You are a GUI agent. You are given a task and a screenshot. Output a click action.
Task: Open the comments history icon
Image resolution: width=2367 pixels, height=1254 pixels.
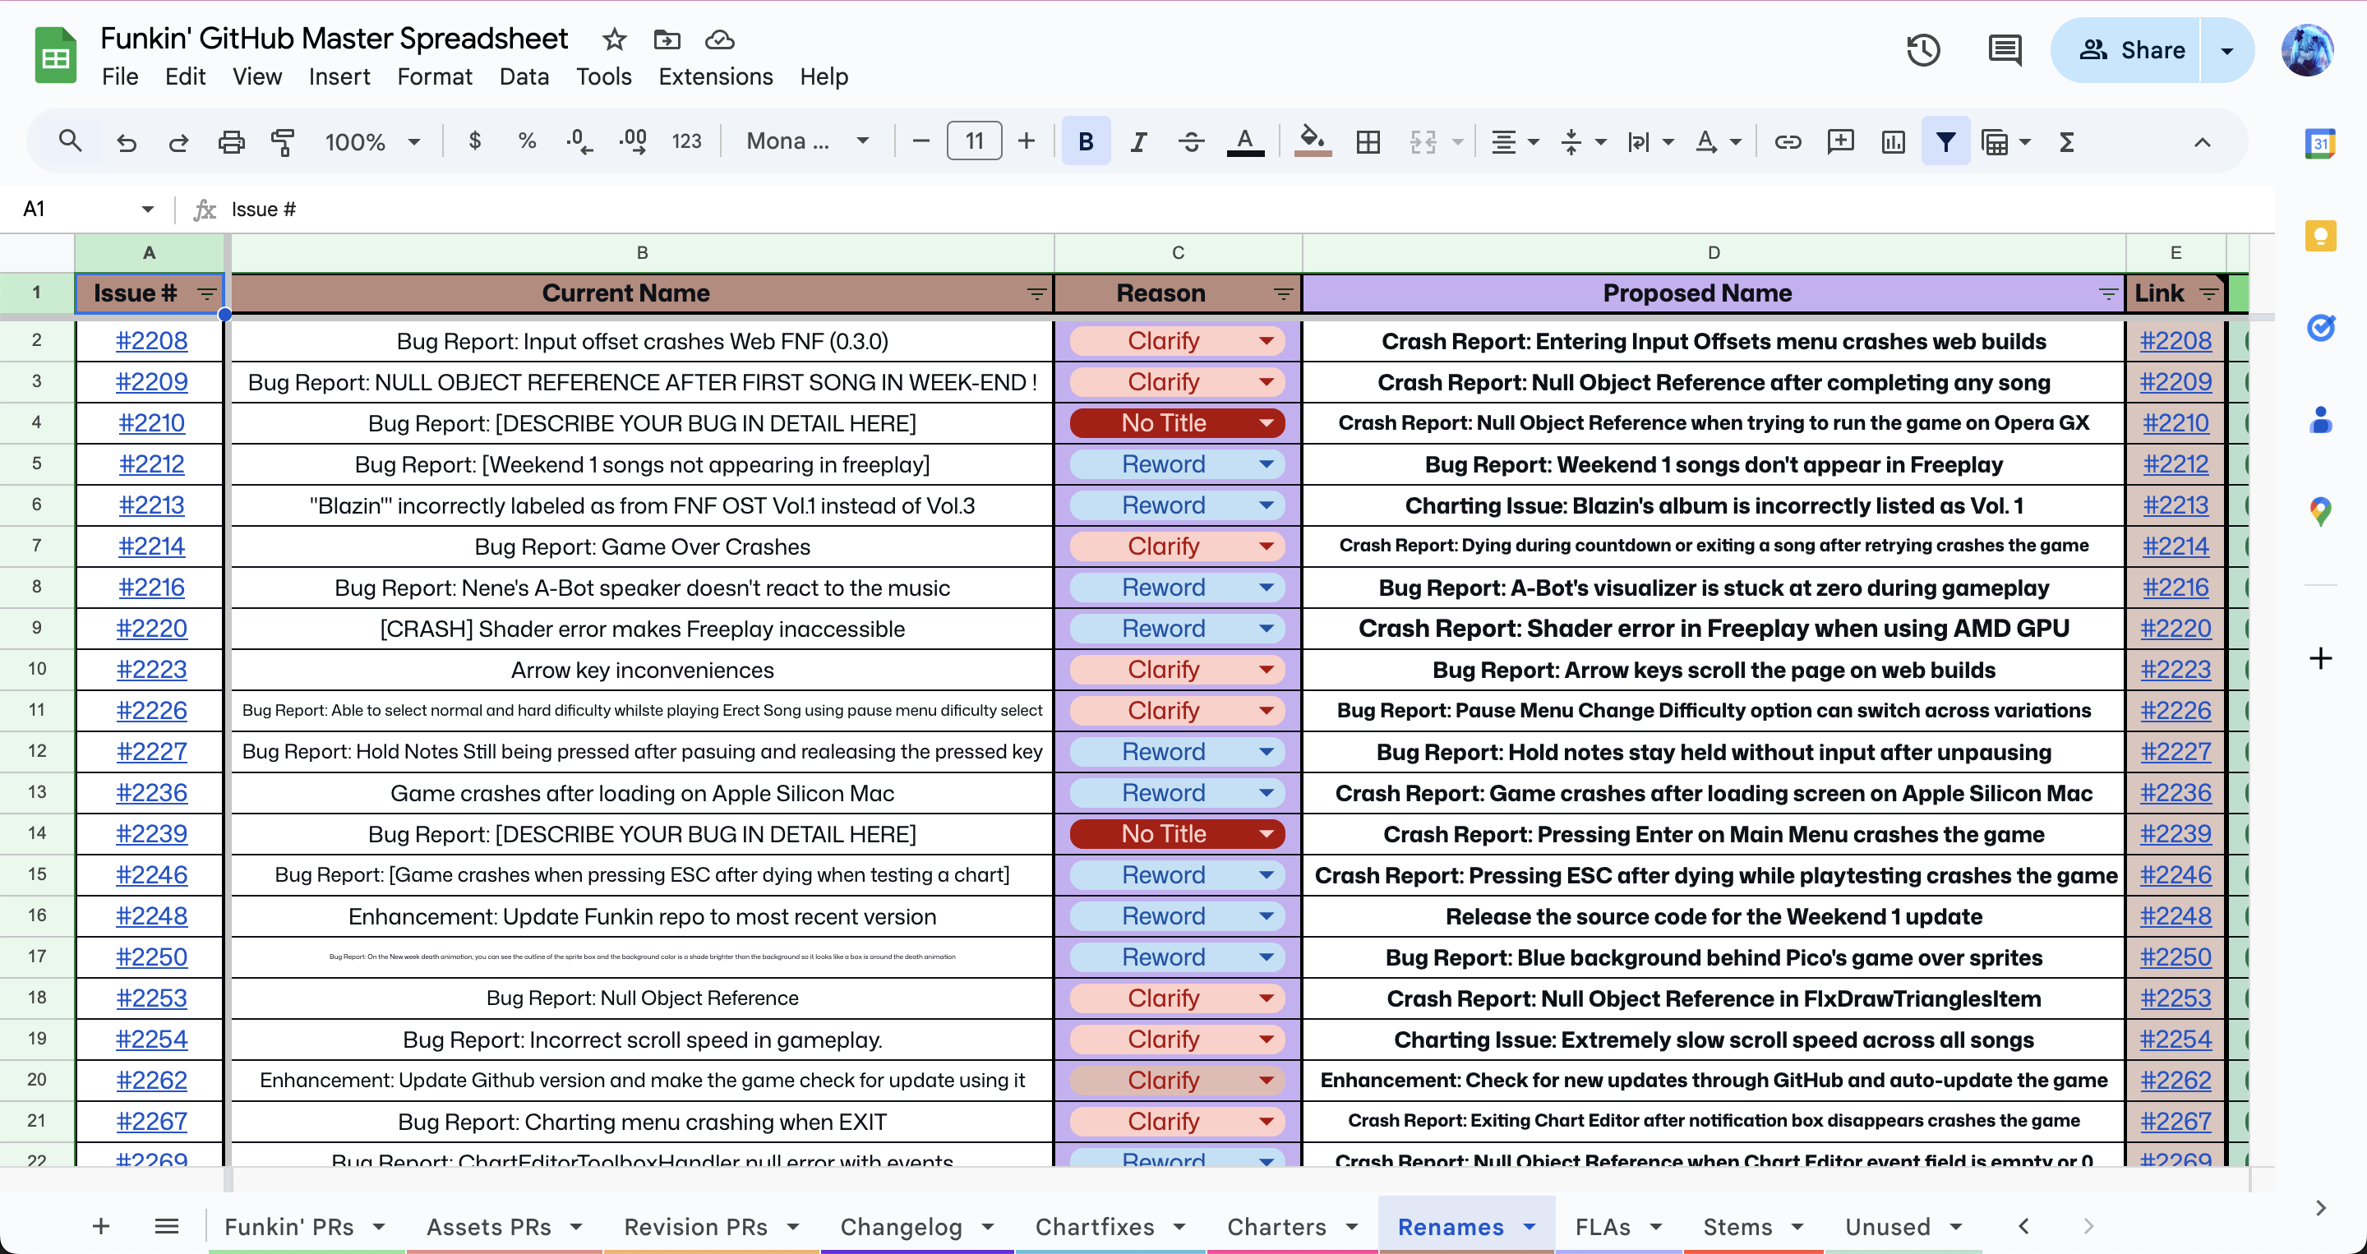pos(2004,49)
